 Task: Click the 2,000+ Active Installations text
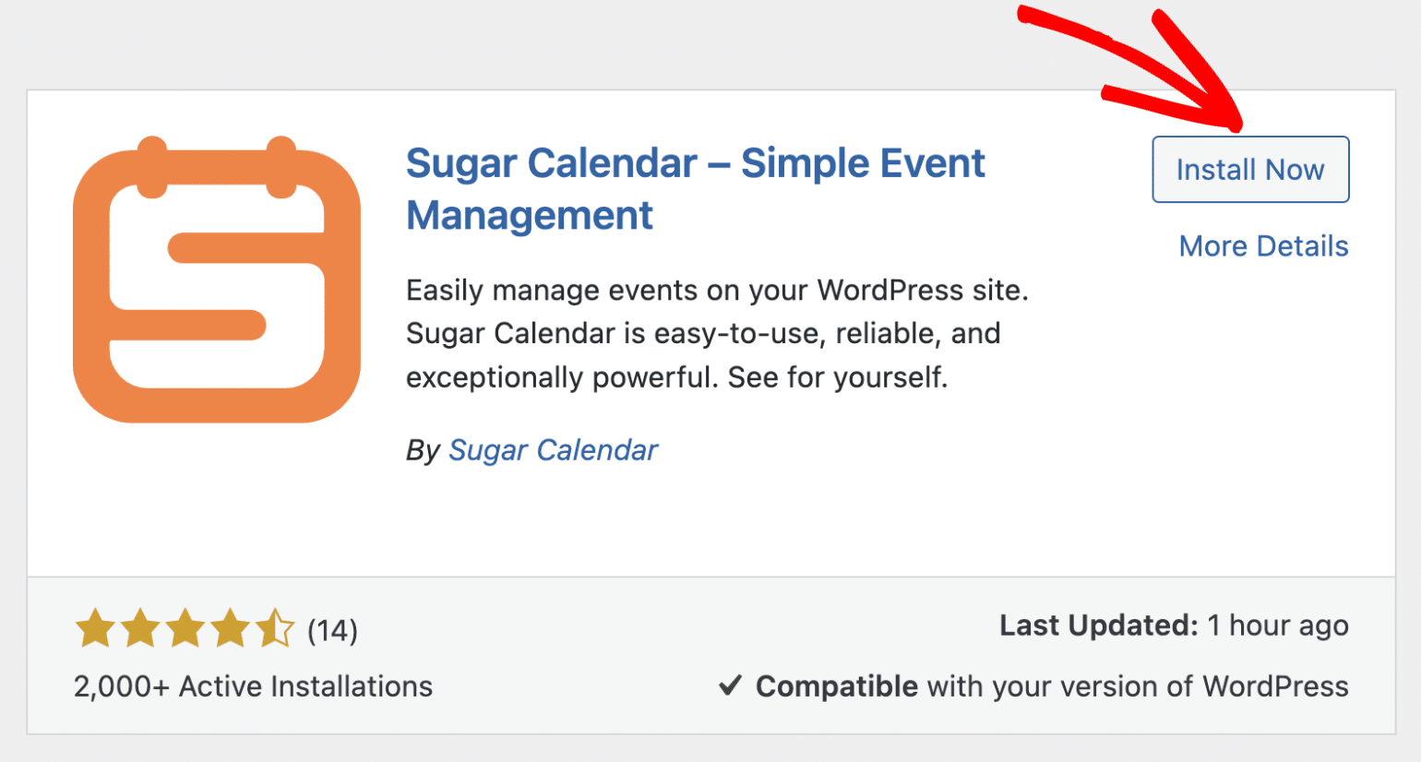252,685
